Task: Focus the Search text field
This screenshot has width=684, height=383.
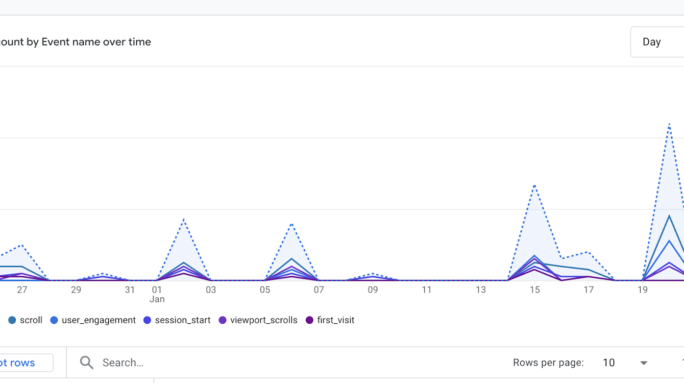Action: click(x=204, y=363)
